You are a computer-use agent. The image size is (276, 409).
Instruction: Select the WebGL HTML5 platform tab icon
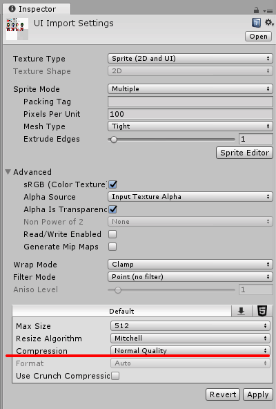pos(262,311)
